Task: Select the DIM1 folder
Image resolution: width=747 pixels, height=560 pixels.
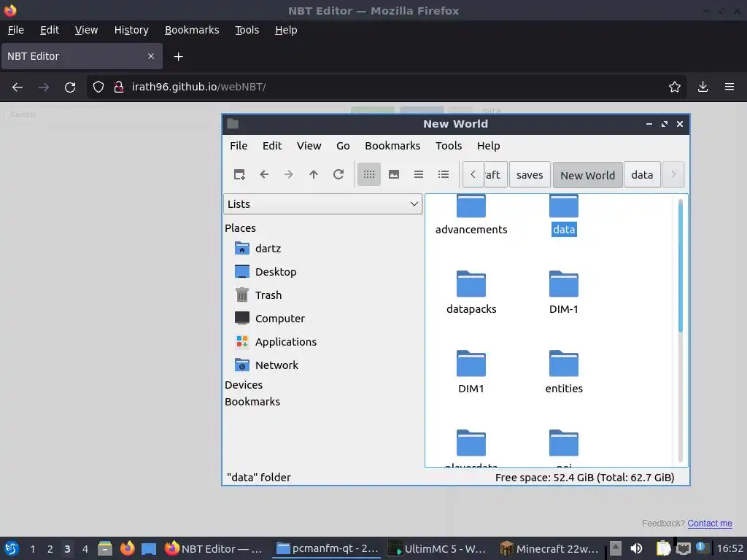Action: tap(471, 372)
